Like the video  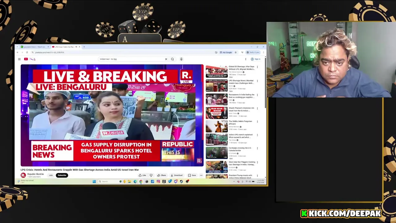pyautogui.click(x=143, y=175)
